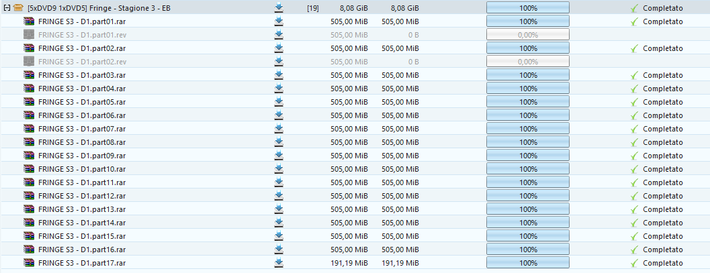Select the package title Fringe - Stagione 3 - EB
Viewport: 710px width, 273px height.
point(99,7)
